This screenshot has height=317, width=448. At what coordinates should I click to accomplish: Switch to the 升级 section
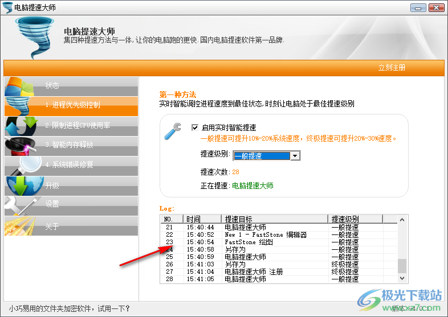click(x=71, y=186)
